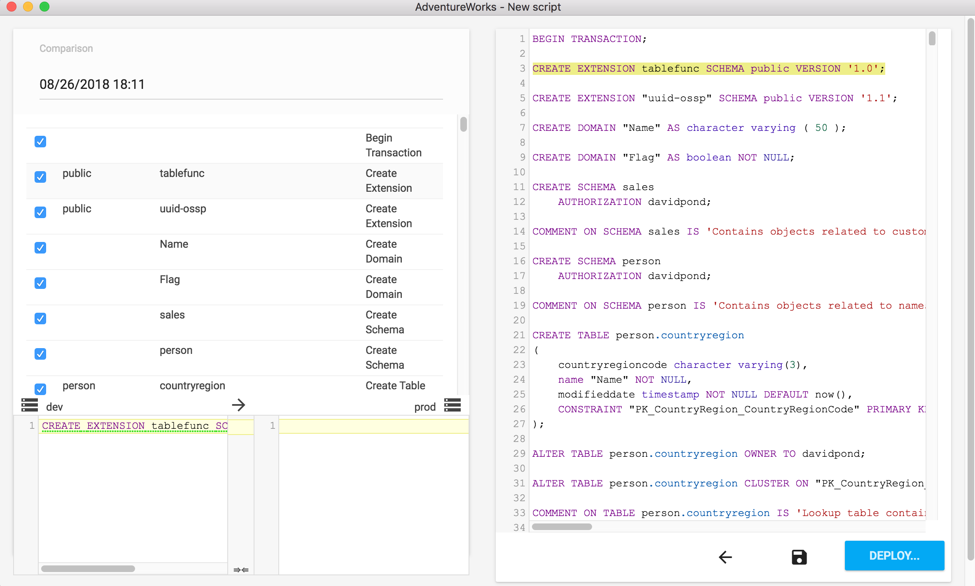
Task: Click the dev diff pane horizontal scrollbar
Action: click(88, 569)
